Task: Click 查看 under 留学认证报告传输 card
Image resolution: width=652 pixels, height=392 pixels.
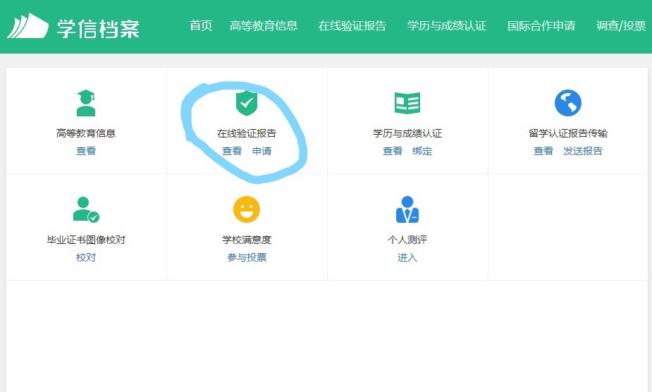Action: point(543,151)
